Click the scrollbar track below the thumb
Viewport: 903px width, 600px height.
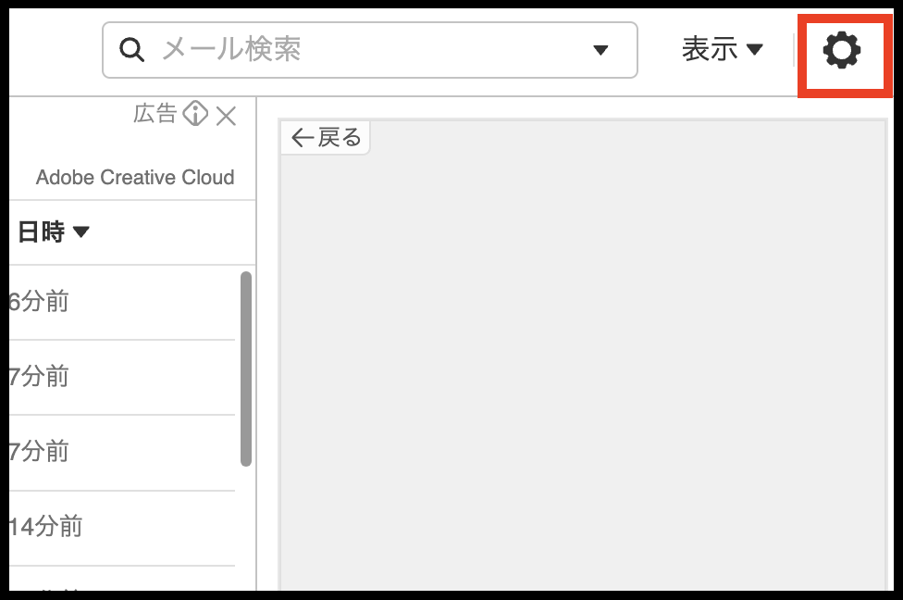click(x=246, y=528)
